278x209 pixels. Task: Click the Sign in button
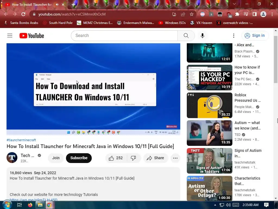(x=255, y=36)
